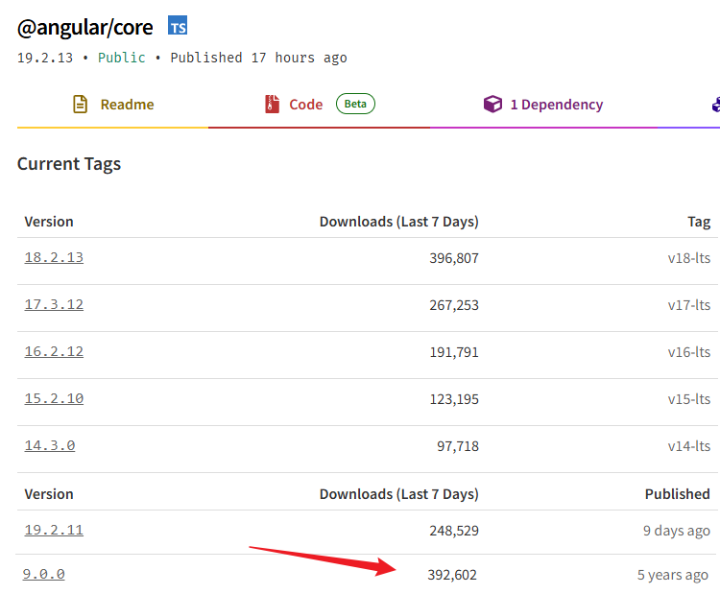Select download count 191,791
The height and width of the screenshot is (594, 720).
tap(454, 352)
